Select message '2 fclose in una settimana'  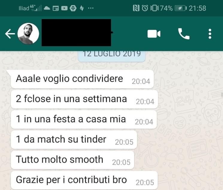point(84,99)
